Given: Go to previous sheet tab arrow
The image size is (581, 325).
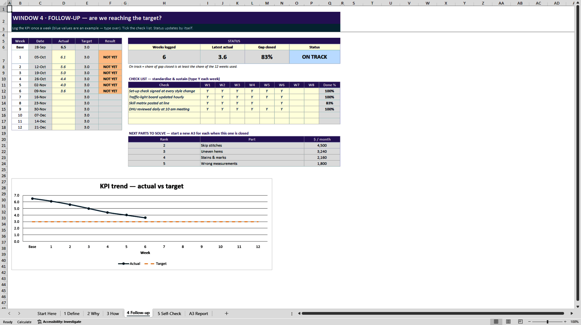Looking at the screenshot, I should [9, 314].
